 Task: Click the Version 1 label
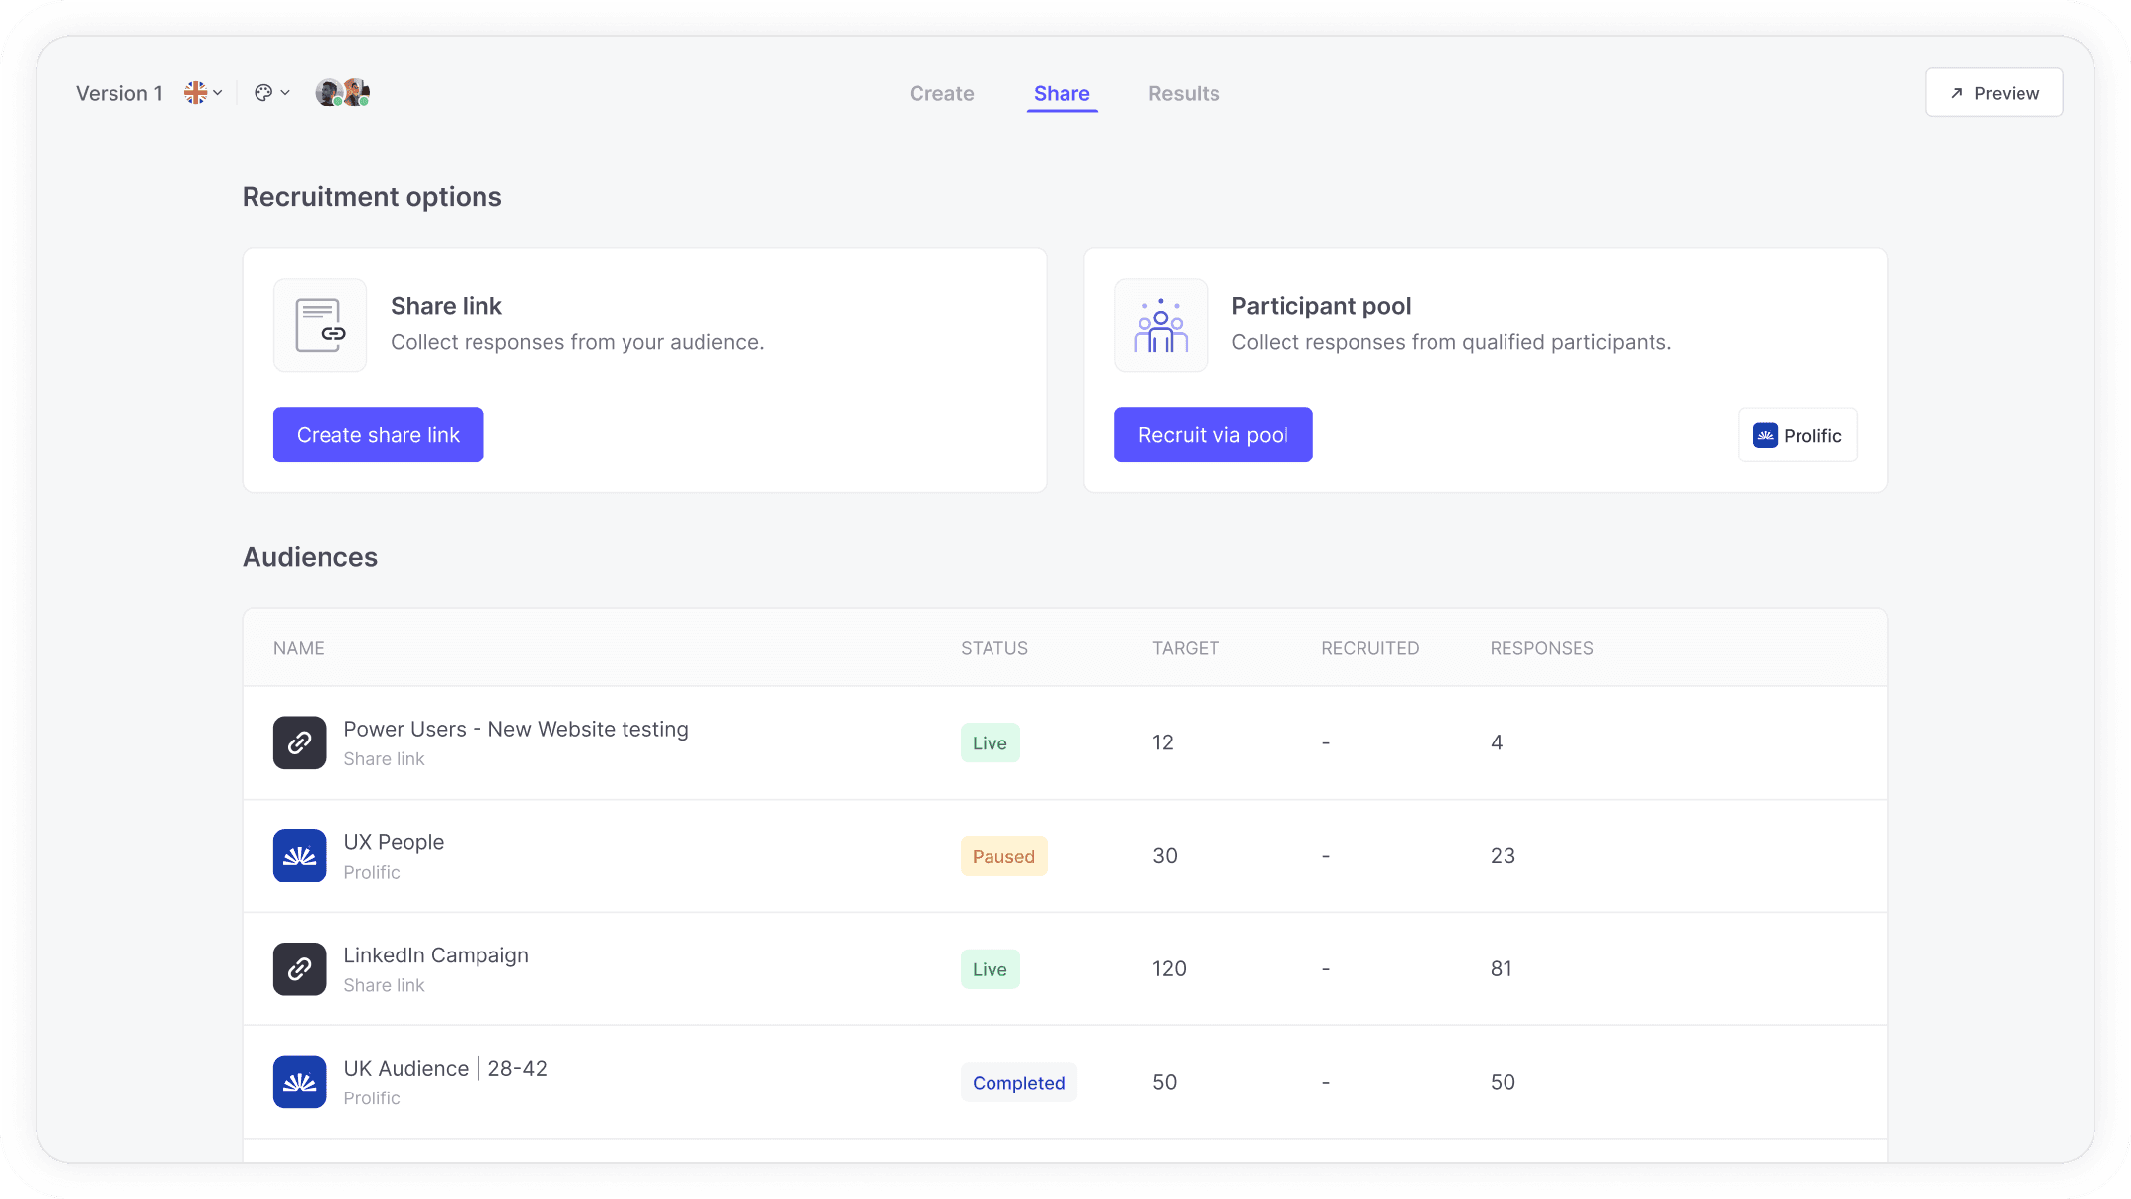[119, 93]
